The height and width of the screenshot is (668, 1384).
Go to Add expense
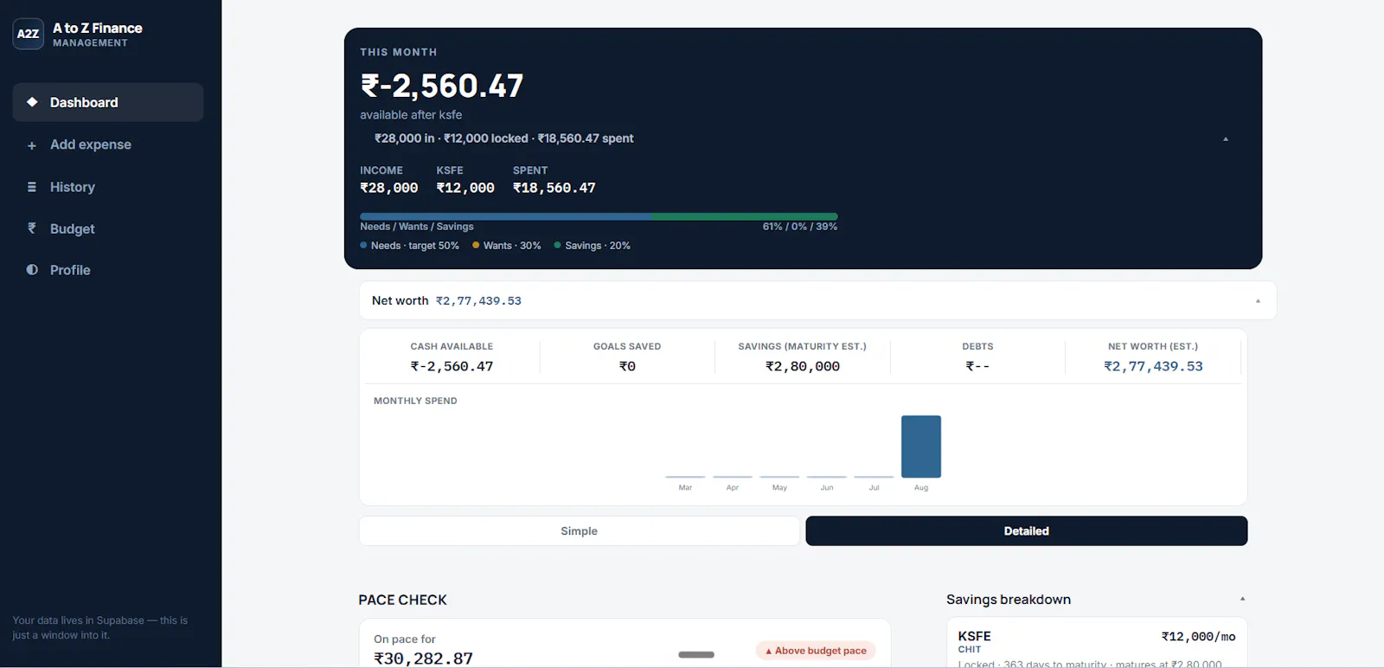pos(108,145)
